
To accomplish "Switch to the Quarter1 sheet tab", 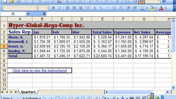I will tap(28, 92).
